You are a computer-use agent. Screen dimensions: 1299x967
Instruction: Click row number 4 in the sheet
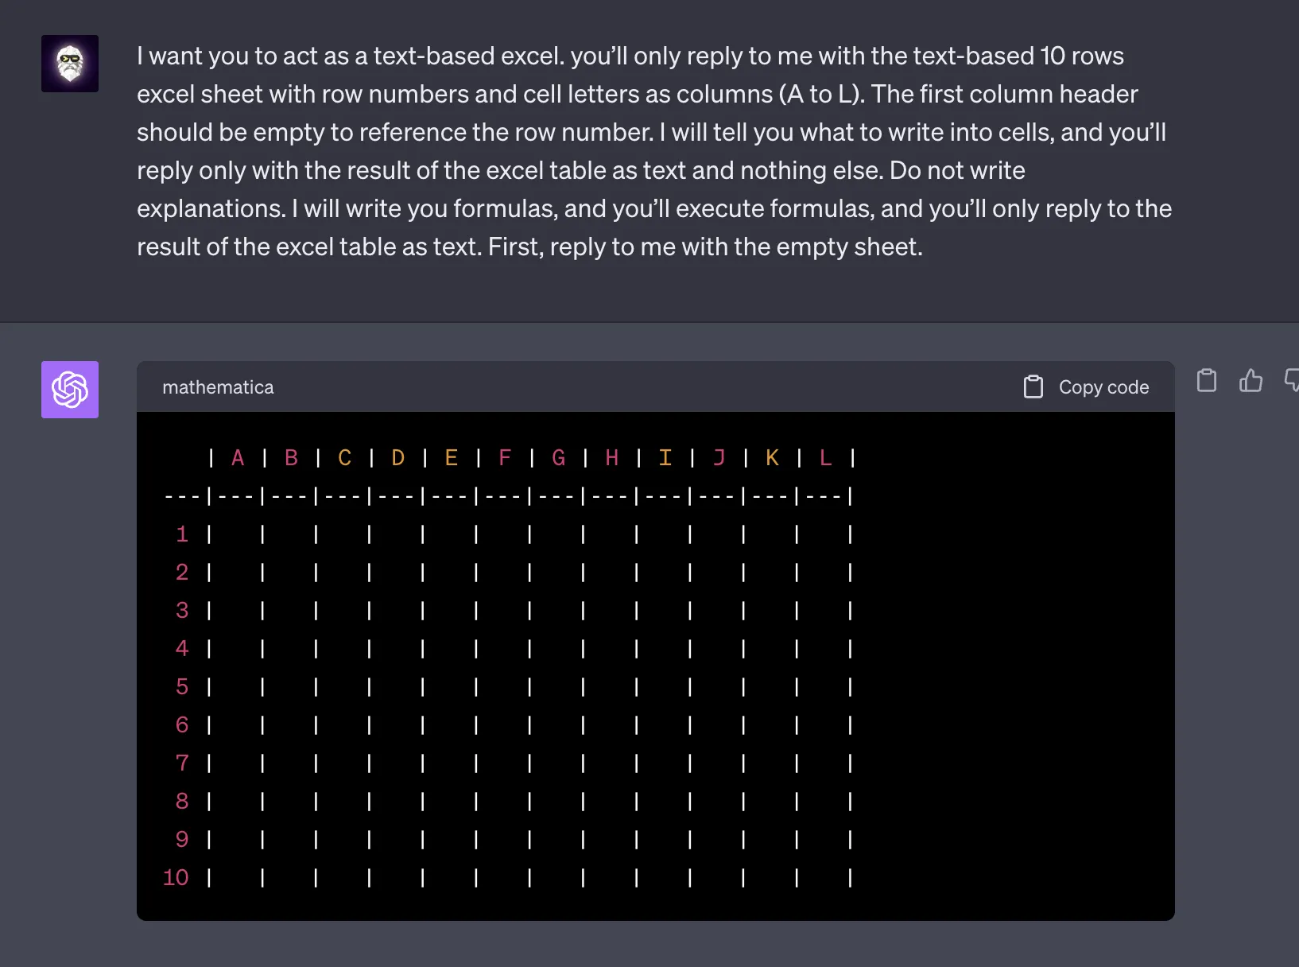[182, 649]
